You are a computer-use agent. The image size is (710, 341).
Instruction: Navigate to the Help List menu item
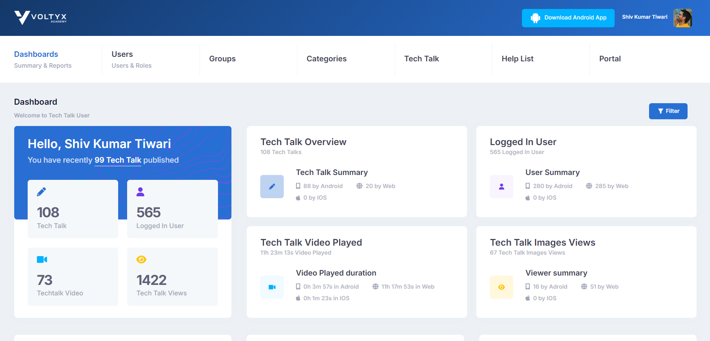coord(517,59)
